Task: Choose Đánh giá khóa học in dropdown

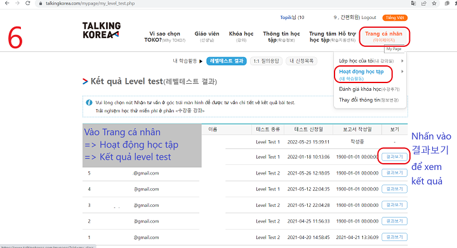Action: point(369,89)
